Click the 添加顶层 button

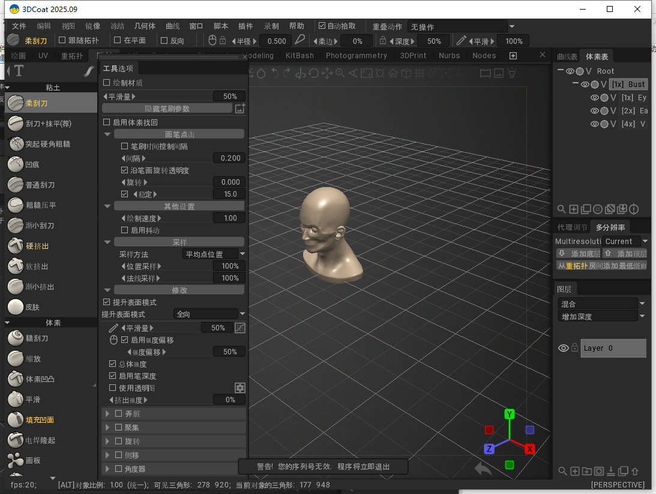coord(624,253)
